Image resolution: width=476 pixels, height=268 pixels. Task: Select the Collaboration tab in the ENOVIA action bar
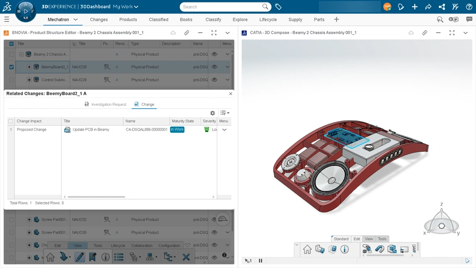point(142,246)
